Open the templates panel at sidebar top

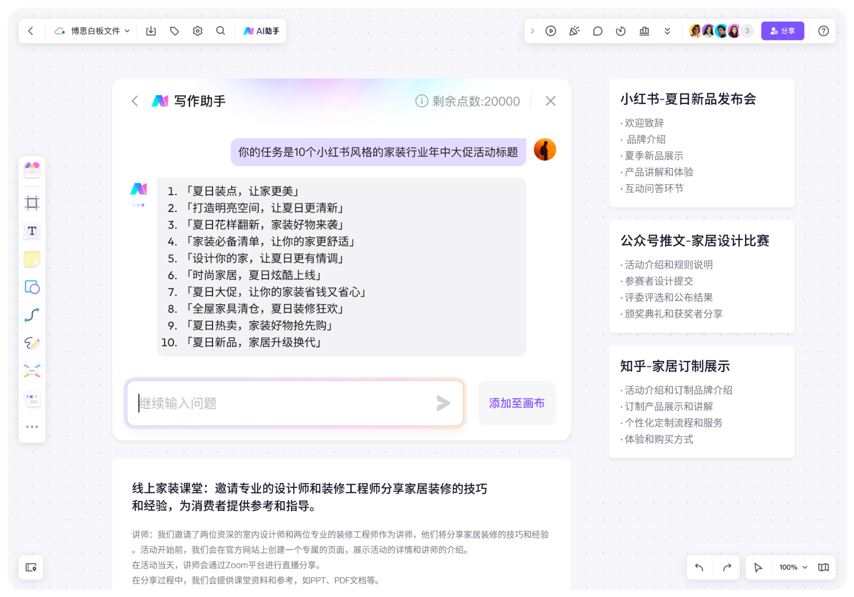point(32,170)
